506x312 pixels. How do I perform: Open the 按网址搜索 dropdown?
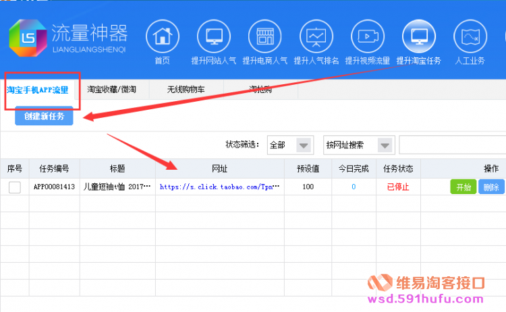[359, 145]
